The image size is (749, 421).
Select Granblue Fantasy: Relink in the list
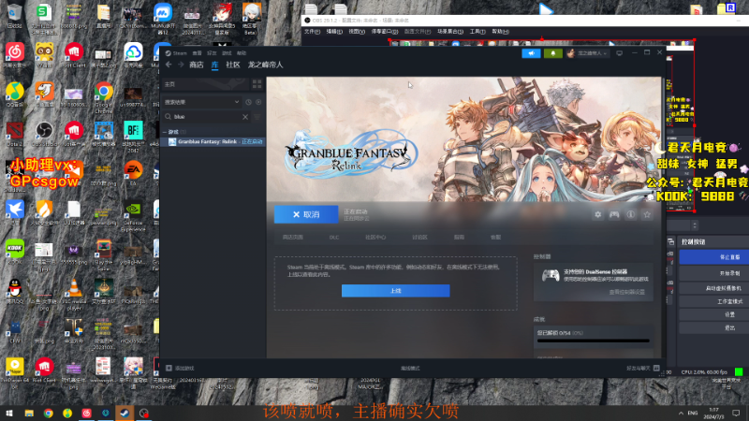[x=213, y=142]
